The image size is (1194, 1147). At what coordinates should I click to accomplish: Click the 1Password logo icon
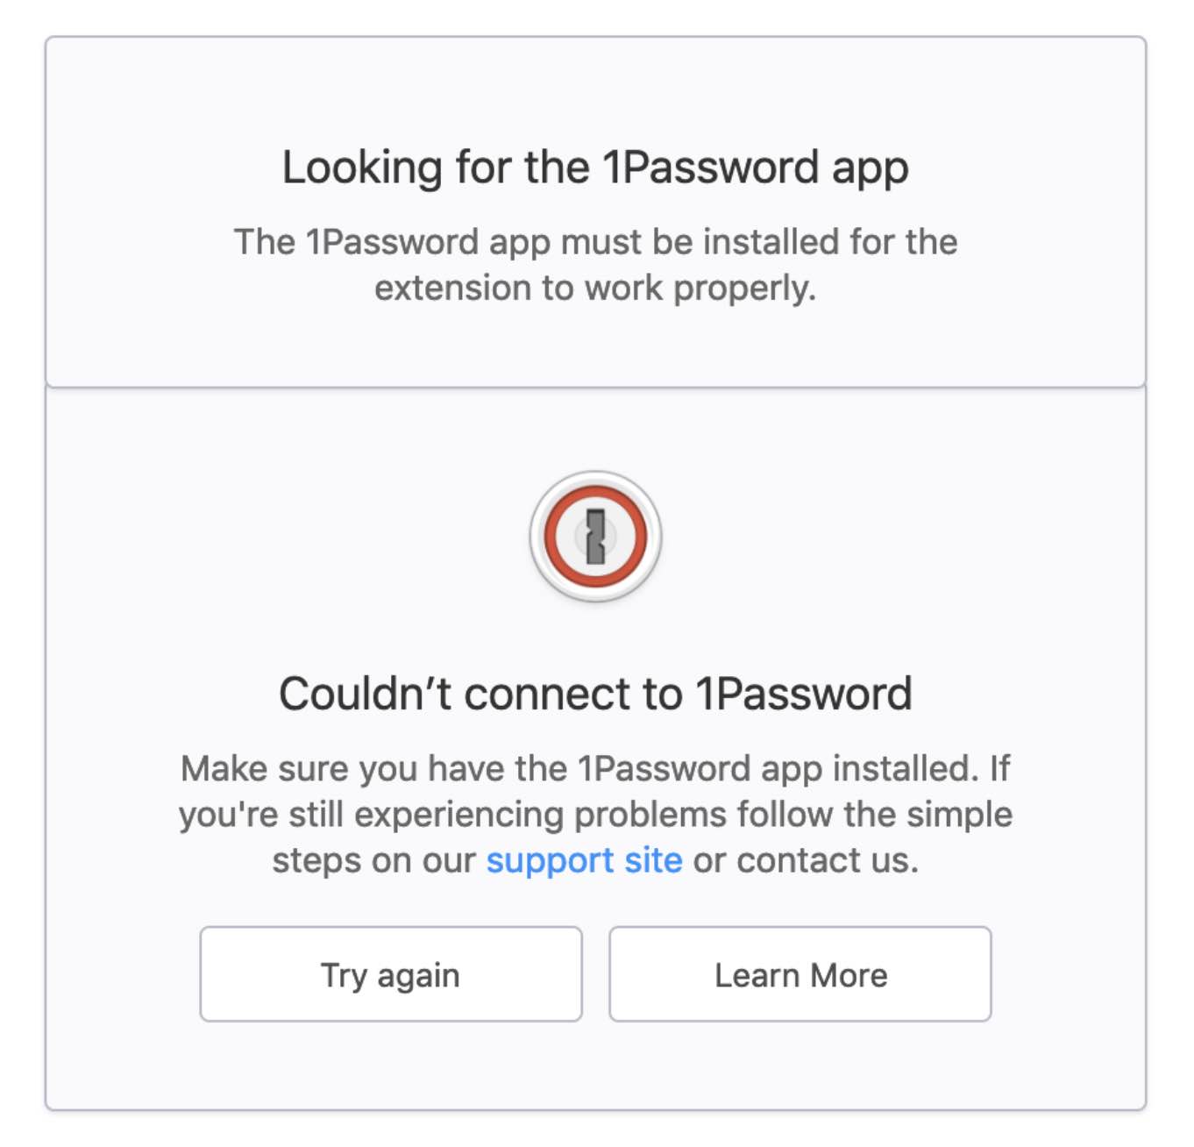[x=595, y=536]
